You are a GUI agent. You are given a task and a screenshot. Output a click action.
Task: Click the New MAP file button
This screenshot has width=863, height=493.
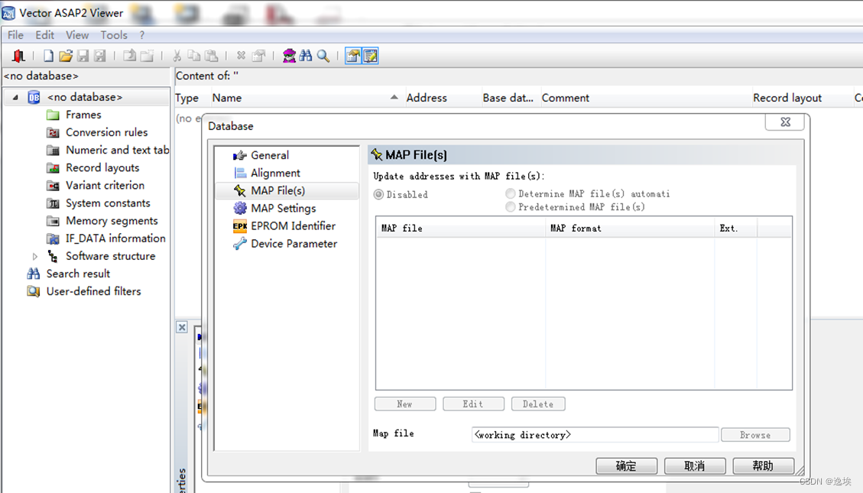tap(405, 404)
